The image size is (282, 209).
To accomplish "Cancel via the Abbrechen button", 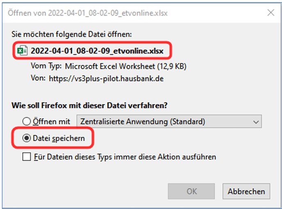I will point(246,191).
